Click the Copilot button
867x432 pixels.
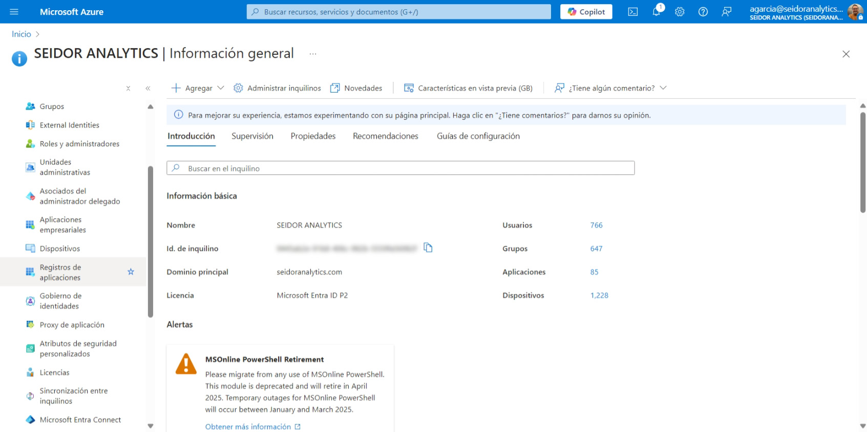[x=586, y=12]
